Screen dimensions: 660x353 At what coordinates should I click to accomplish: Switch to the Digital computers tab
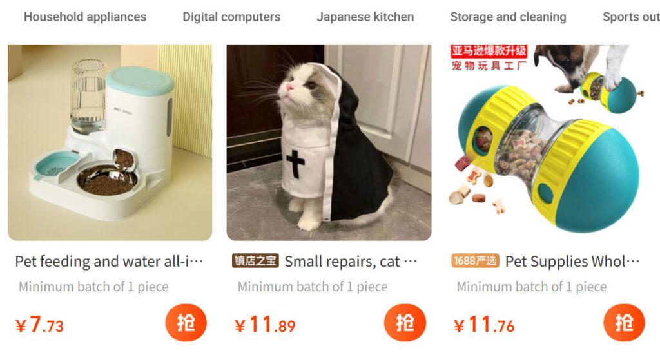pos(231,17)
